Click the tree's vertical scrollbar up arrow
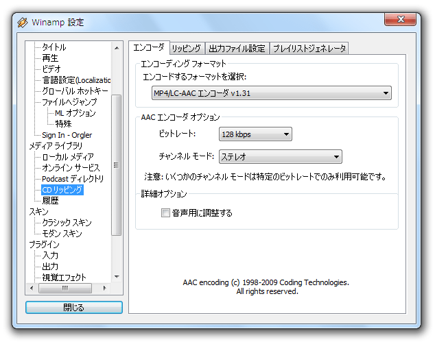This screenshot has width=435, height=342. 117,48
